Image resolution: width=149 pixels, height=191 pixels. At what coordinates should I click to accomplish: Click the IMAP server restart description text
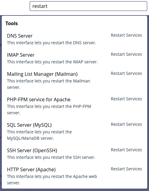point(52,62)
